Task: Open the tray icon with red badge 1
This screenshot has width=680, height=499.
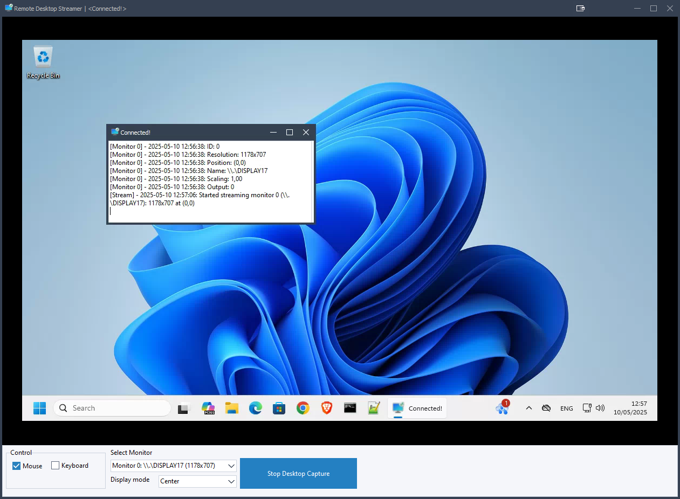Action: point(503,408)
